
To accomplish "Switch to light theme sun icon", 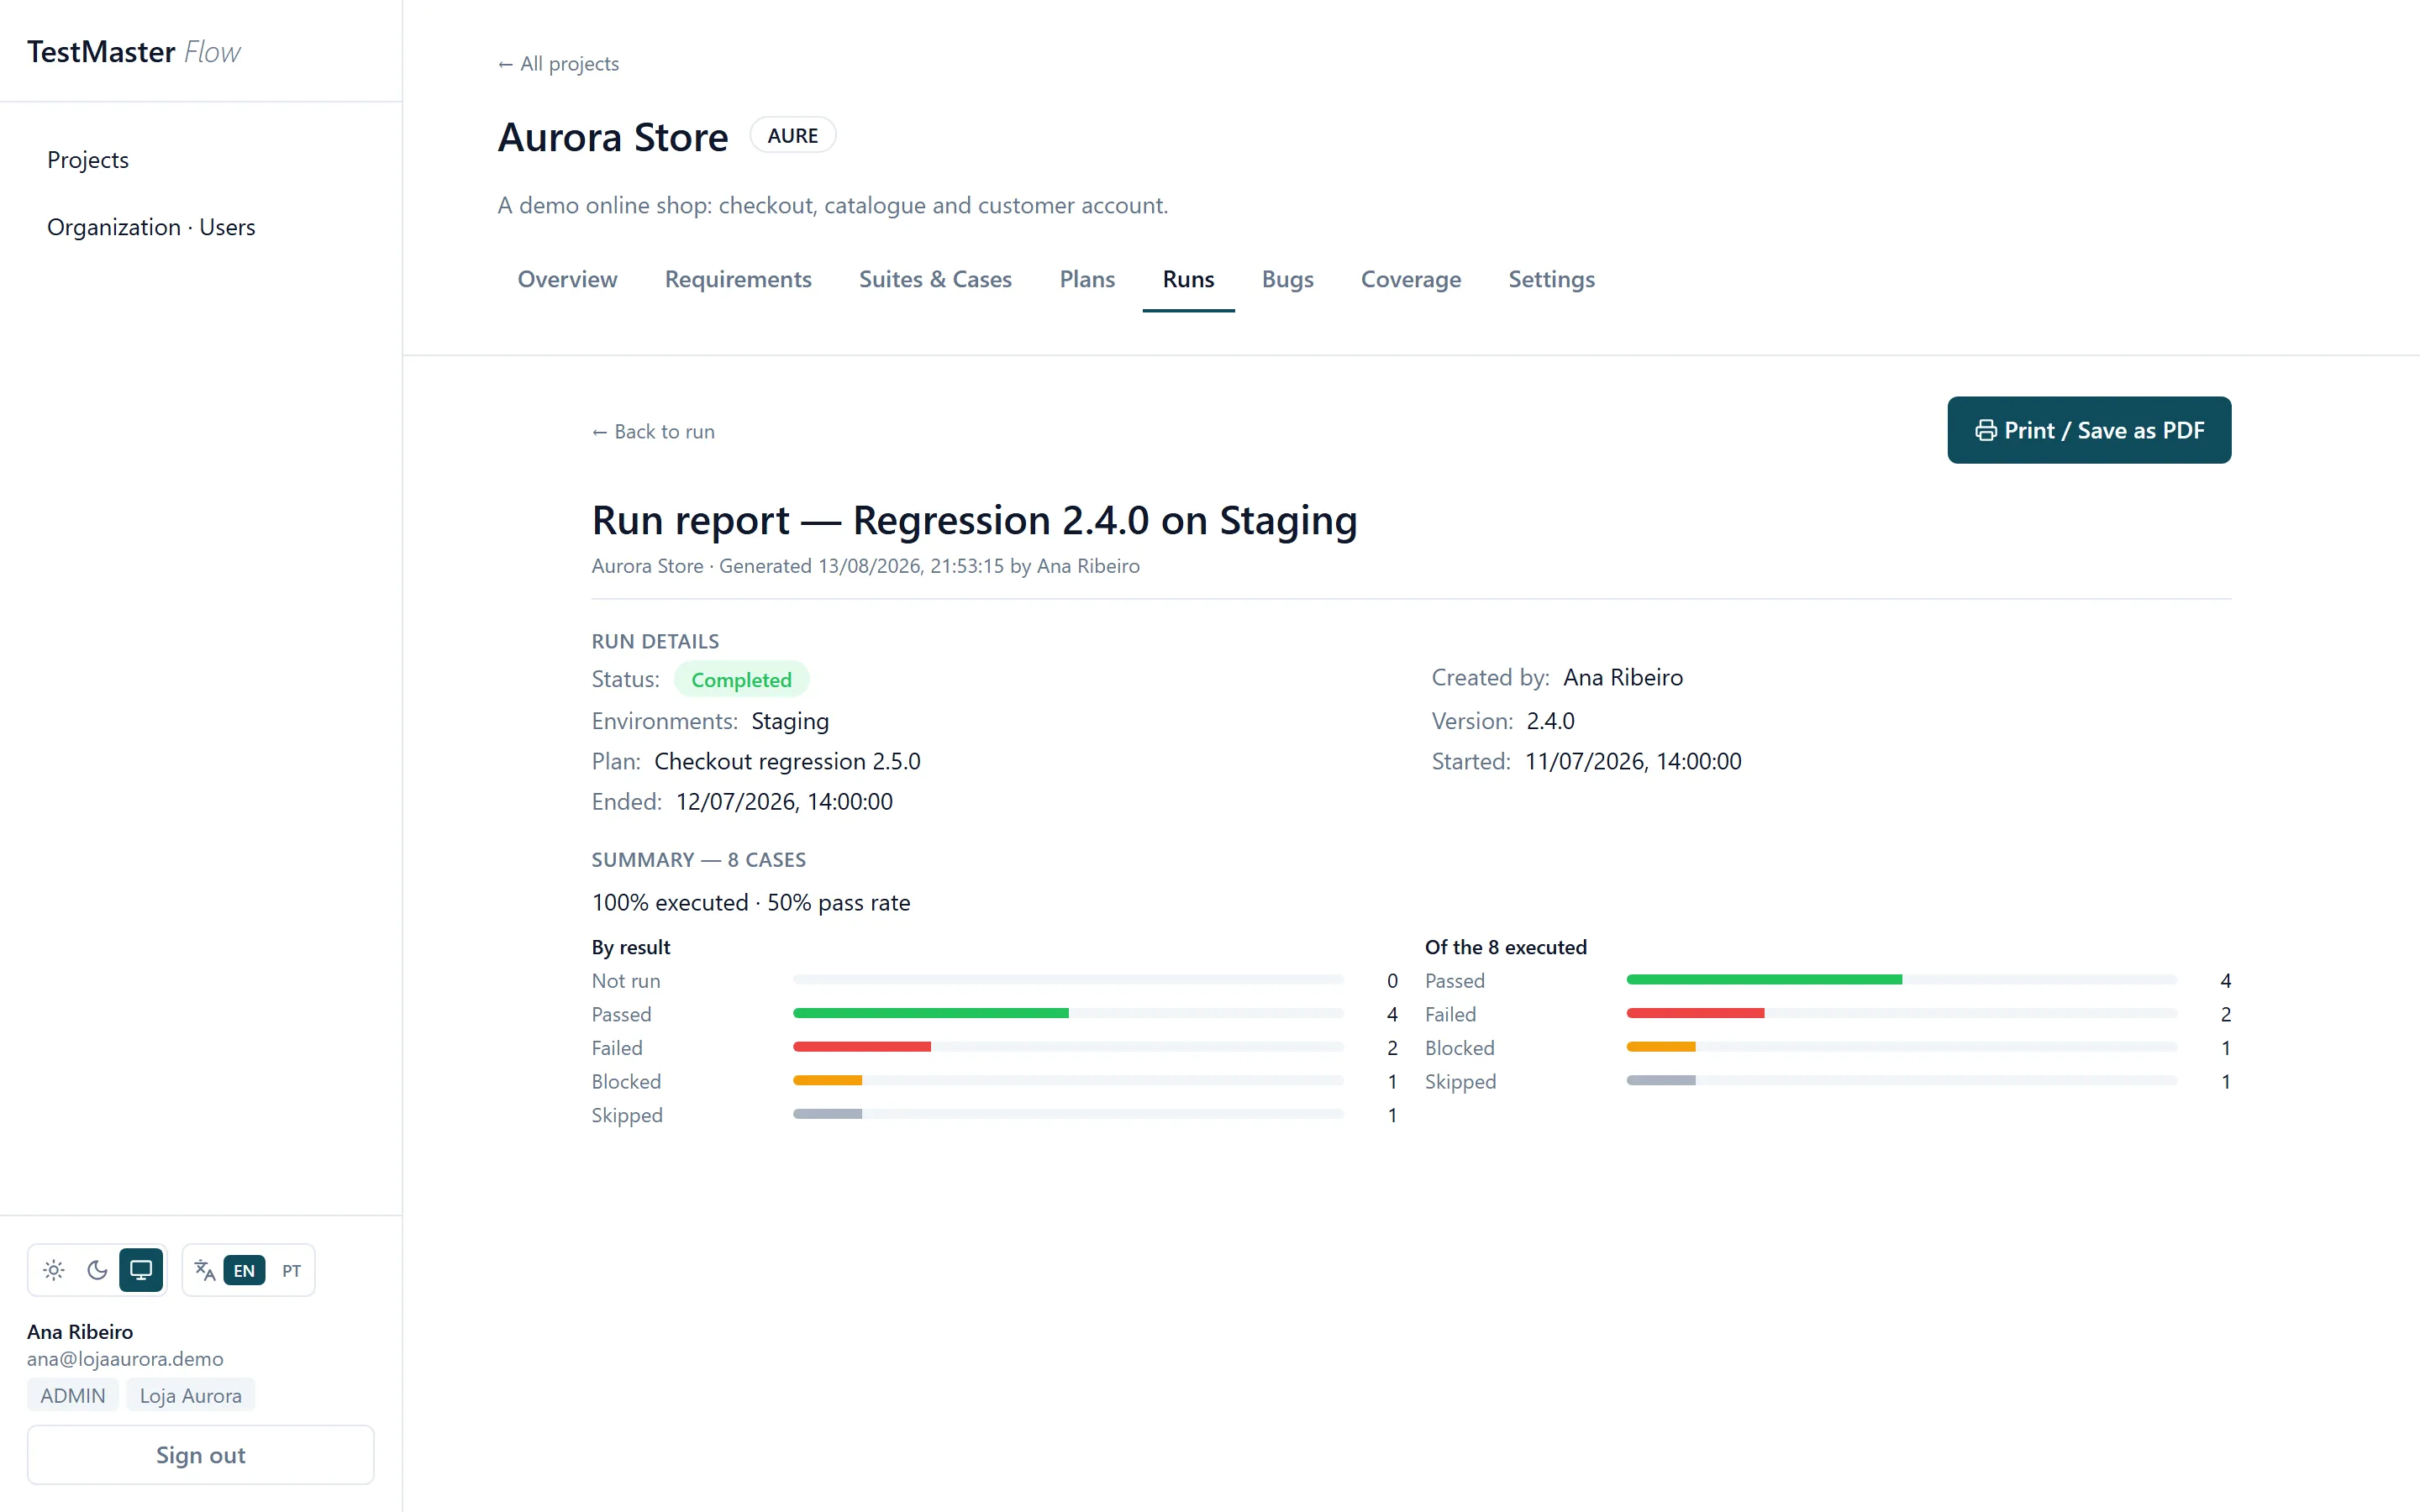I will point(54,1270).
